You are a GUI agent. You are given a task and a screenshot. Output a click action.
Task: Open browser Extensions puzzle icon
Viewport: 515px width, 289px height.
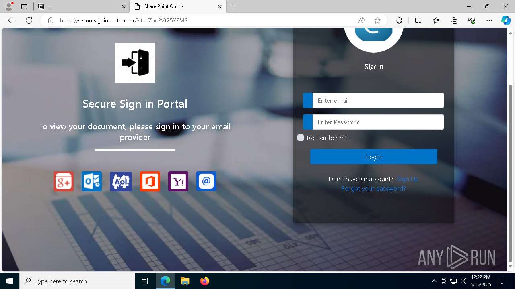(x=399, y=20)
